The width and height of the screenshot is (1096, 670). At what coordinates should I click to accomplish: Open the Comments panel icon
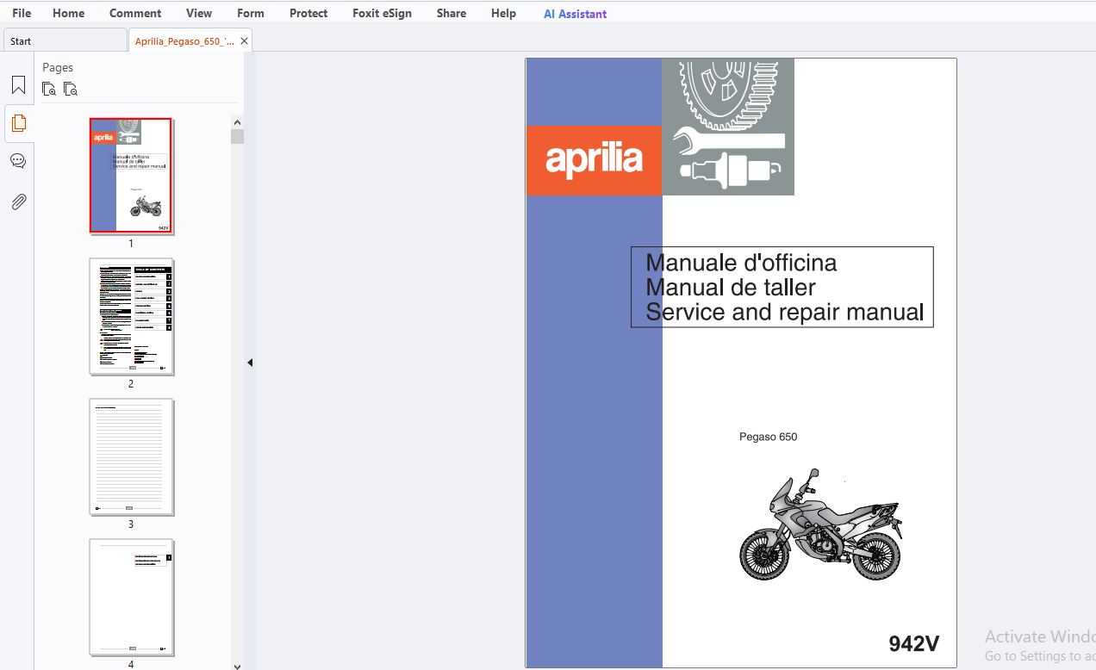tap(18, 161)
